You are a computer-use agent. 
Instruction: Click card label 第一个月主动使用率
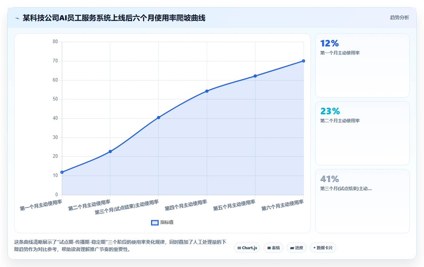click(340, 53)
